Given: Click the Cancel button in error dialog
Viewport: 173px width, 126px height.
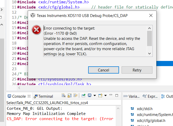Looking at the screenshot, I should coord(104,70).
